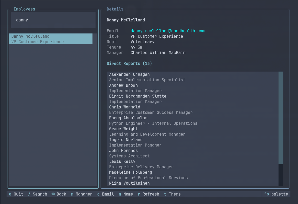
Task: Click the Back footer shortcut
Action: [x=59, y=194]
